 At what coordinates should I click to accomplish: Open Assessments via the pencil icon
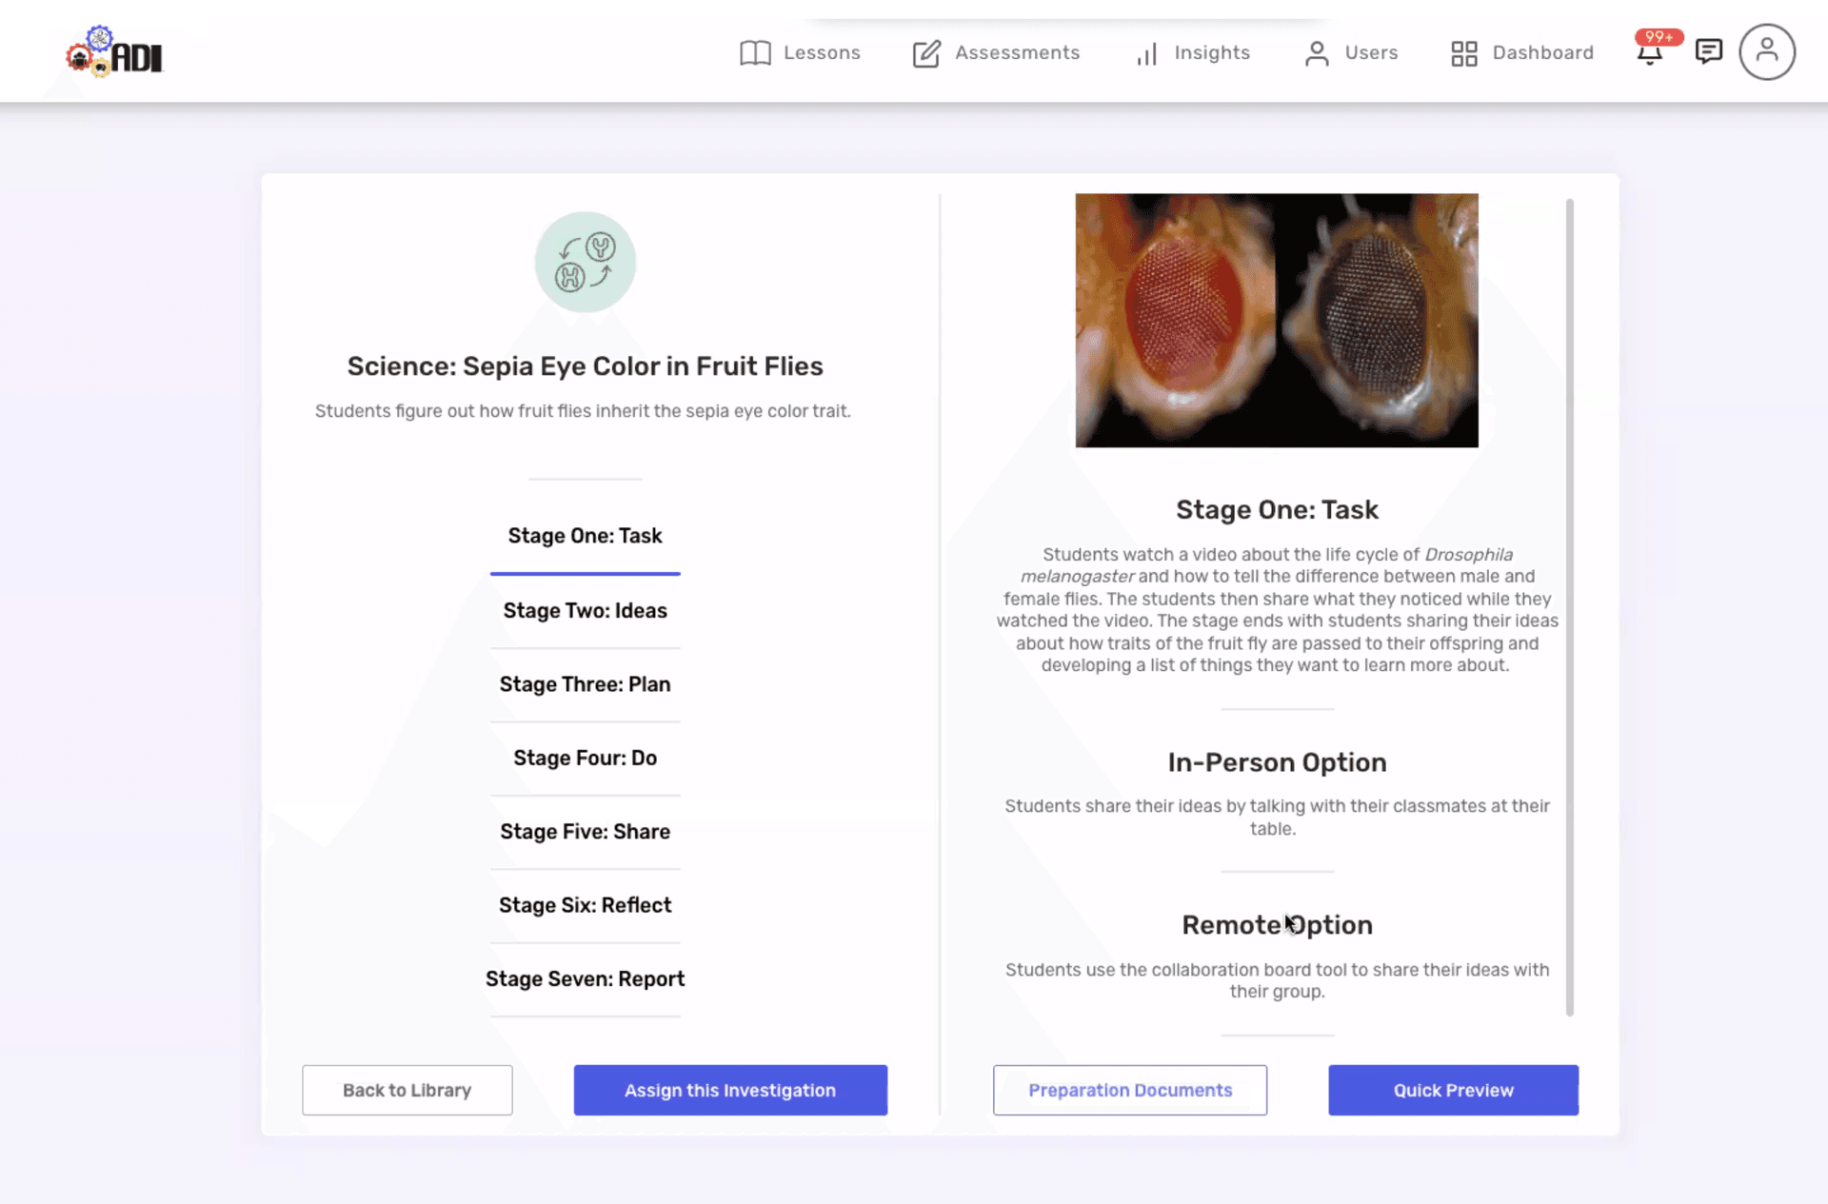pyautogui.click(x=925, y=52)
